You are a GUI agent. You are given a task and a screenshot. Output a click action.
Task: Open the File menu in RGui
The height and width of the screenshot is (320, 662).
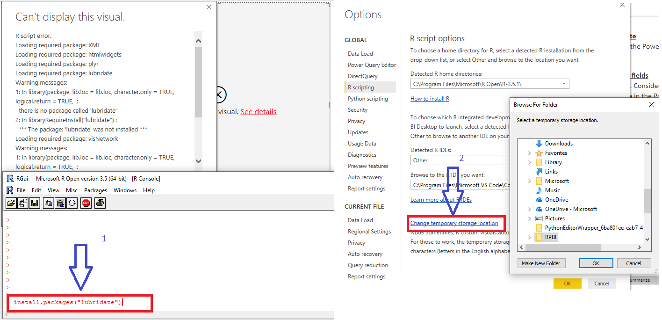coord(21,190)
